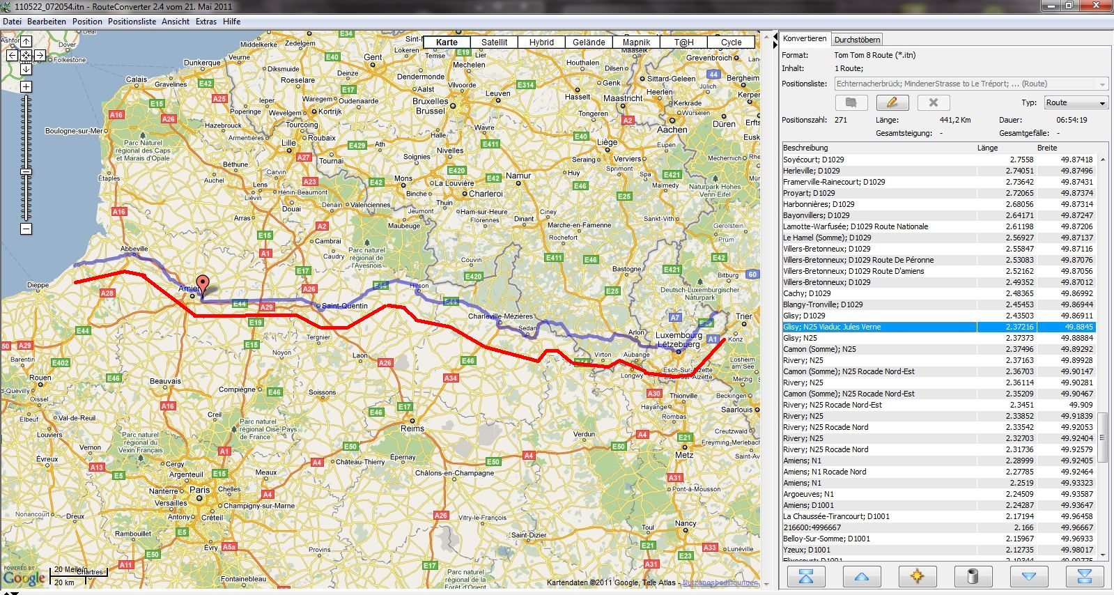Select the Karte map type
This screenshot has height=595, width=1114.
(447, 42)
